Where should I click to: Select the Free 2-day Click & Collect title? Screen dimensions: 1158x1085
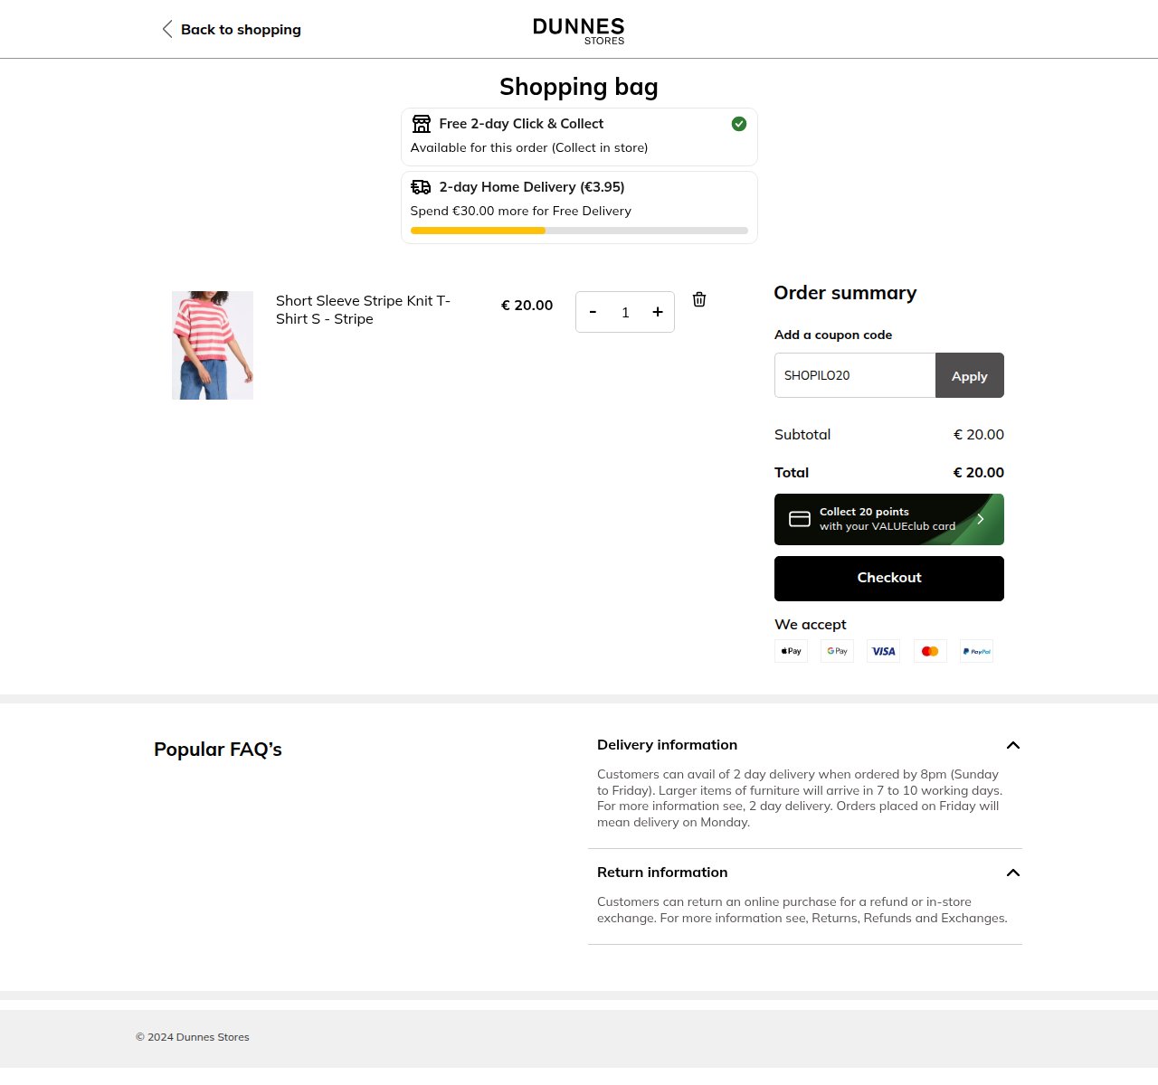(521, 124)
